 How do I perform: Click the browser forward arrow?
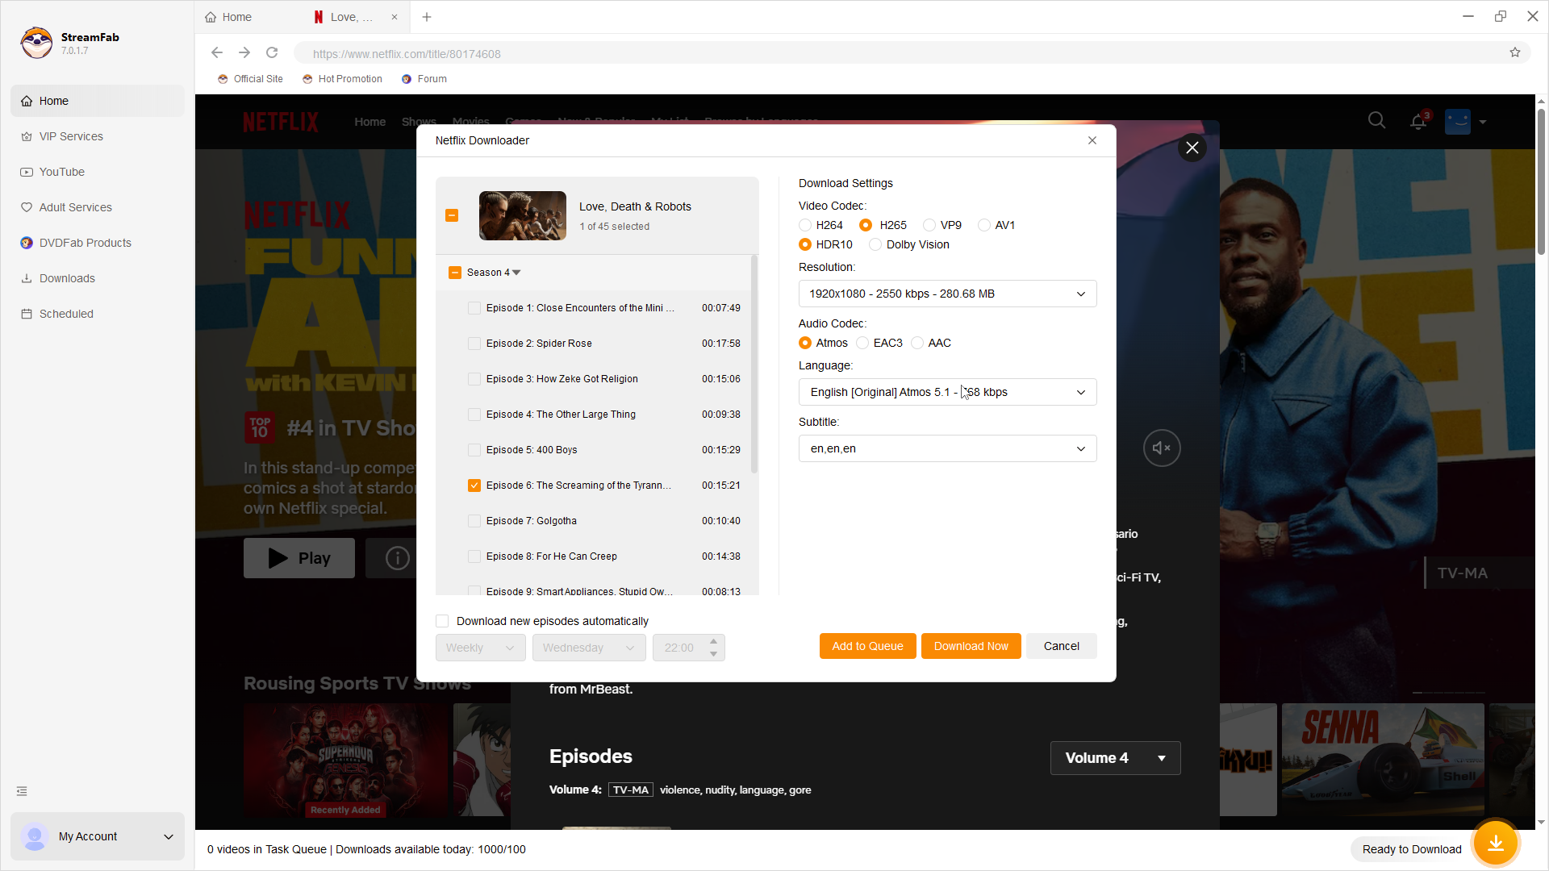[x=244, y=53]
